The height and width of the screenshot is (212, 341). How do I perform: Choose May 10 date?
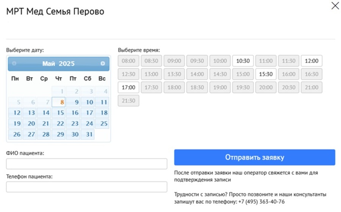pyautogui.click(x=88, y=102)
